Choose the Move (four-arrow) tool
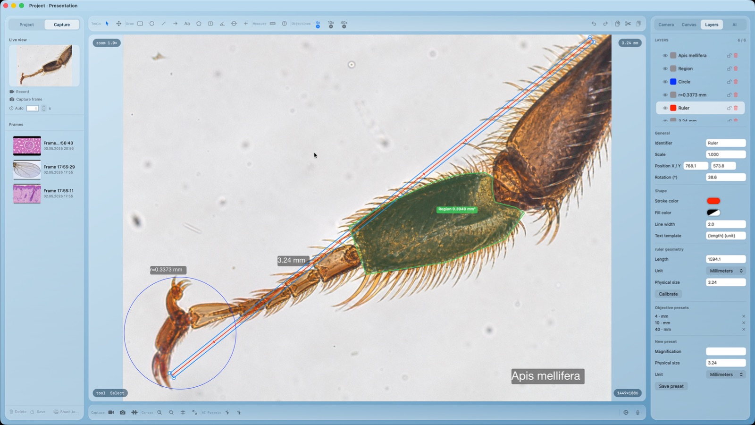This screenshot has width=755, height=425. pyautogui.click(x=119, y=24)
